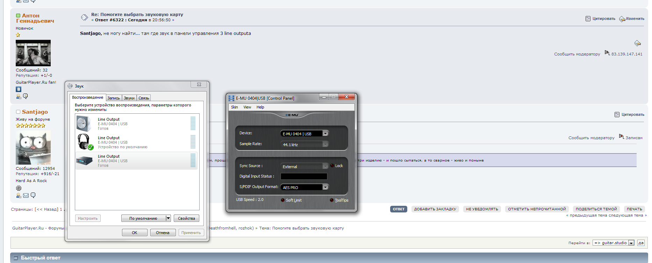
Task: Switch to the Запись tab
Action: click(114, 98)
